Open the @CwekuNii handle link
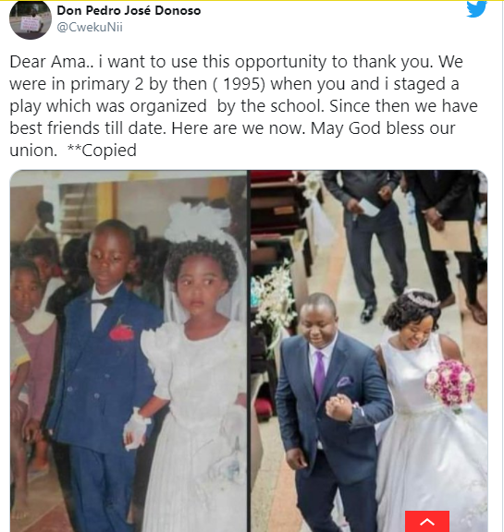Screen dimensions: 504x532 point(90,27)
